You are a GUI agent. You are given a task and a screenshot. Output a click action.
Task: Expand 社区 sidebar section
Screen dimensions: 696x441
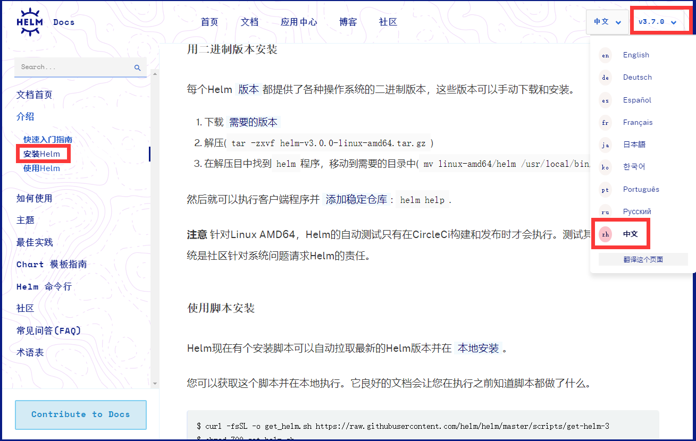(26, 309)
